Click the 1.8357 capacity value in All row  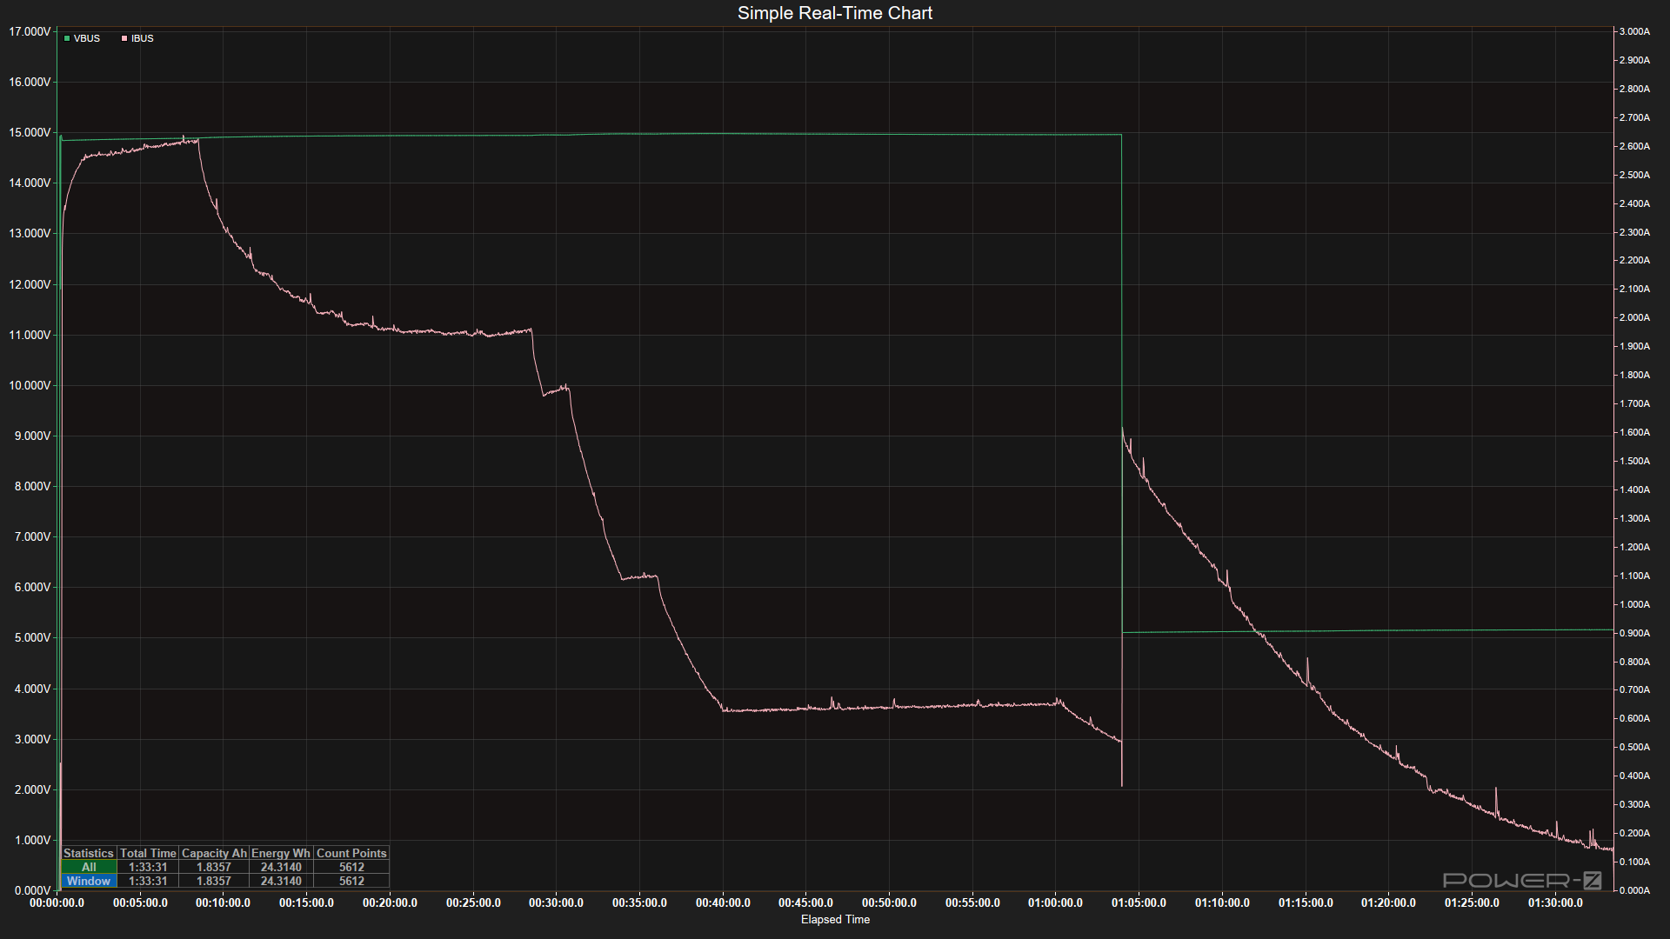[x=214, y=867]
